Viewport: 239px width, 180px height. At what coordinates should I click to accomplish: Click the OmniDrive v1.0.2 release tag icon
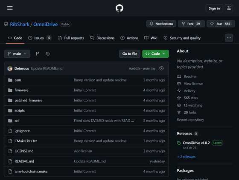point(179,143)
